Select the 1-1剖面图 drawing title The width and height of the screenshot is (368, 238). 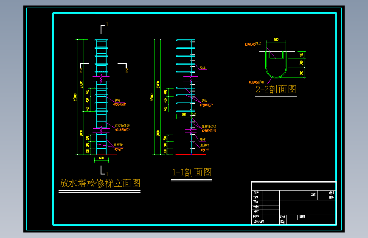coord(192,172)
